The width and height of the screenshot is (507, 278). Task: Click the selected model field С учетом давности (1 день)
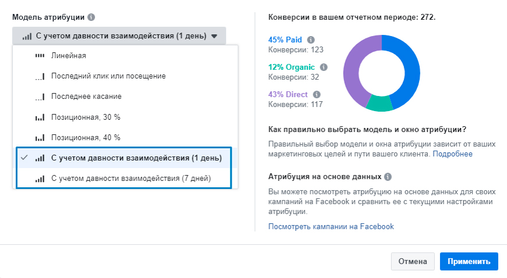[x=119, y=36]
